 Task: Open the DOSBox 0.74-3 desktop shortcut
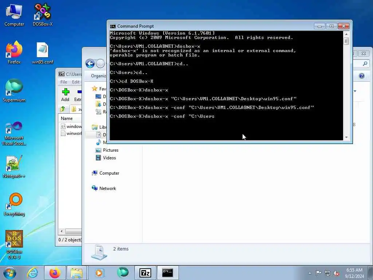[14, 245]
